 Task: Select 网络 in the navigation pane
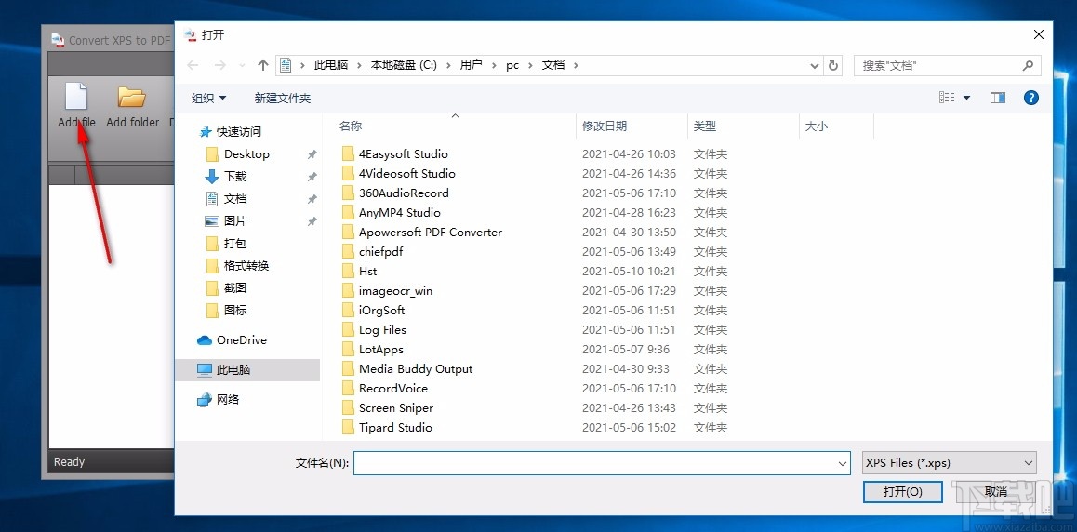(x=219, y=400)
